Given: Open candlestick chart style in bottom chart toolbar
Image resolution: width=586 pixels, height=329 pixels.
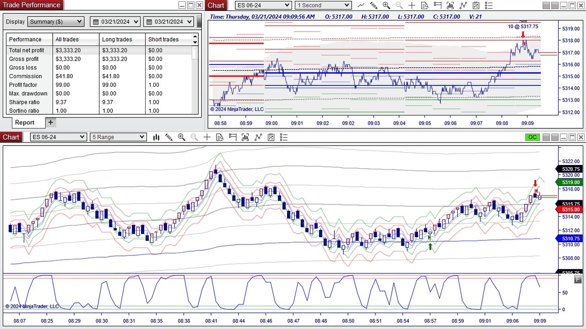Looking at the screenshot, I should [156, 137].
